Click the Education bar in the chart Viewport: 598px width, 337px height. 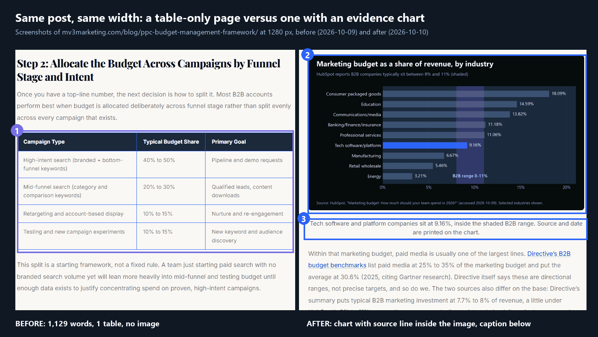(450, 104)
